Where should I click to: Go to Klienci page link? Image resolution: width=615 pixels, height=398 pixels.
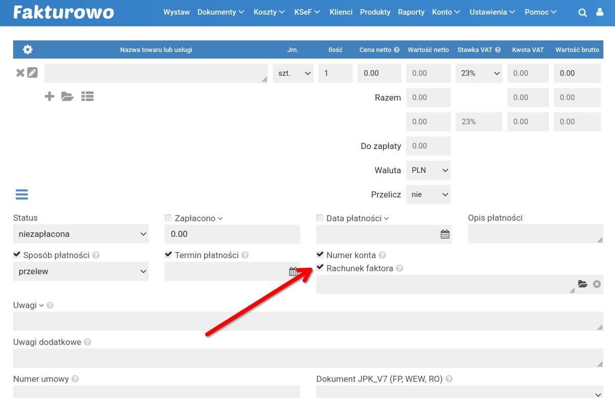tap(341, 12)
